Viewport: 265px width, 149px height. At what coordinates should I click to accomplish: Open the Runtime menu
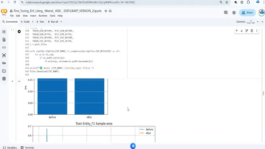[43, 16]
